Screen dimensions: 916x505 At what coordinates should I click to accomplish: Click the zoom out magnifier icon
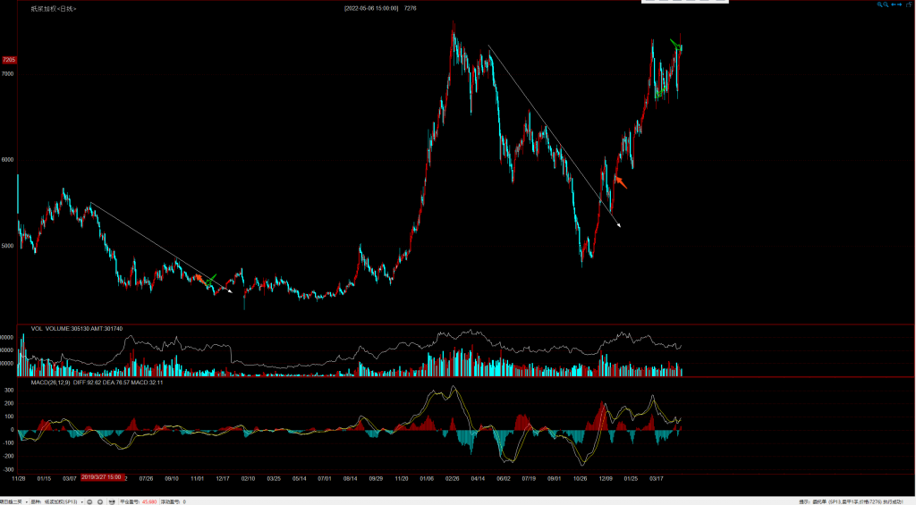(x=886, y=4)
